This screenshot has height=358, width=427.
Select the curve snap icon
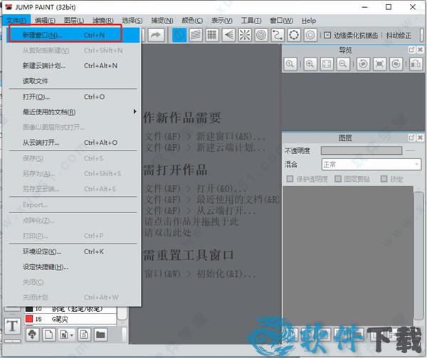pos(278,35)
